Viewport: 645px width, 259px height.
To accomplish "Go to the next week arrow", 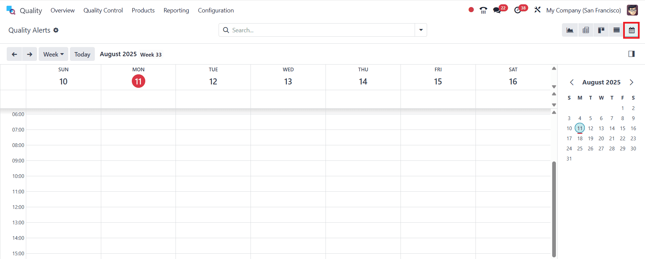I will [x=30, y=54].
